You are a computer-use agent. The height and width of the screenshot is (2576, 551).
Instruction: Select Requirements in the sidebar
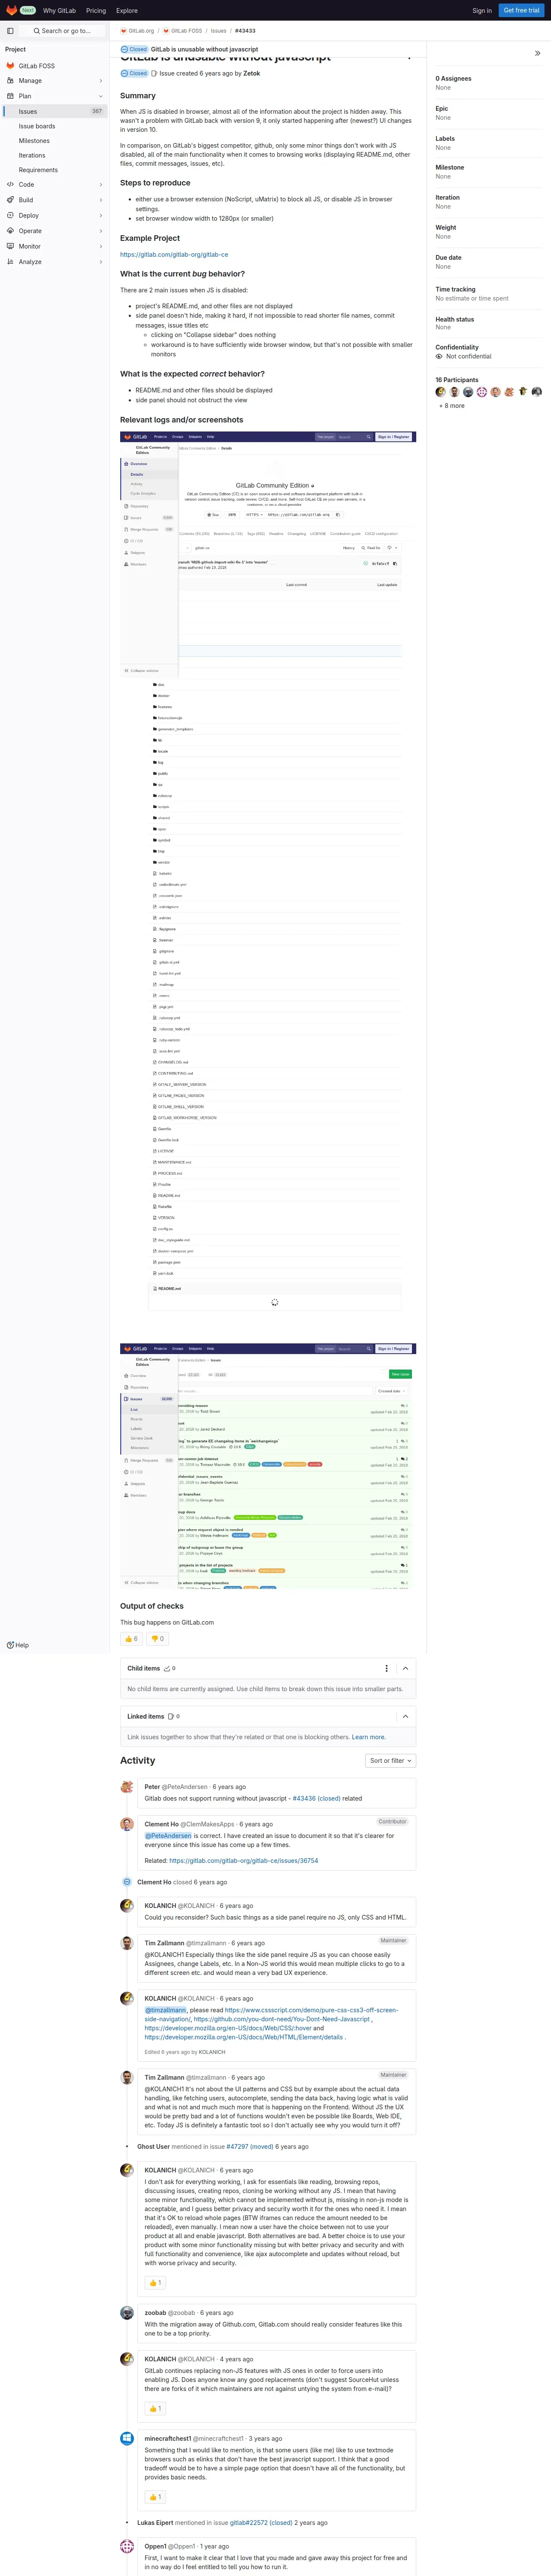55,170
